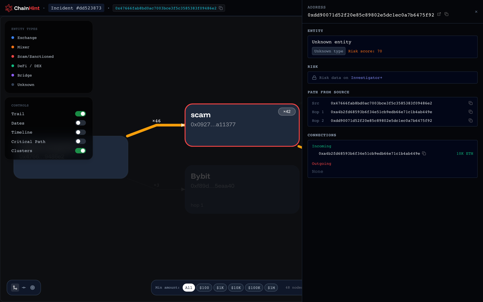Toggle the Dates switch
Screen dimensions: 483x302
tap(80, 123)
